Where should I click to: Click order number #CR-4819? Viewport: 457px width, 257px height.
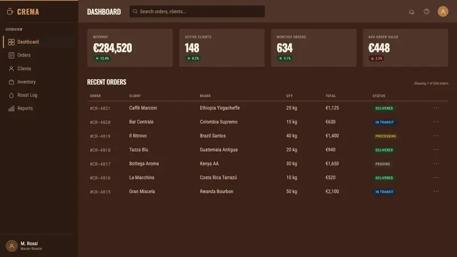pos(100,136)
